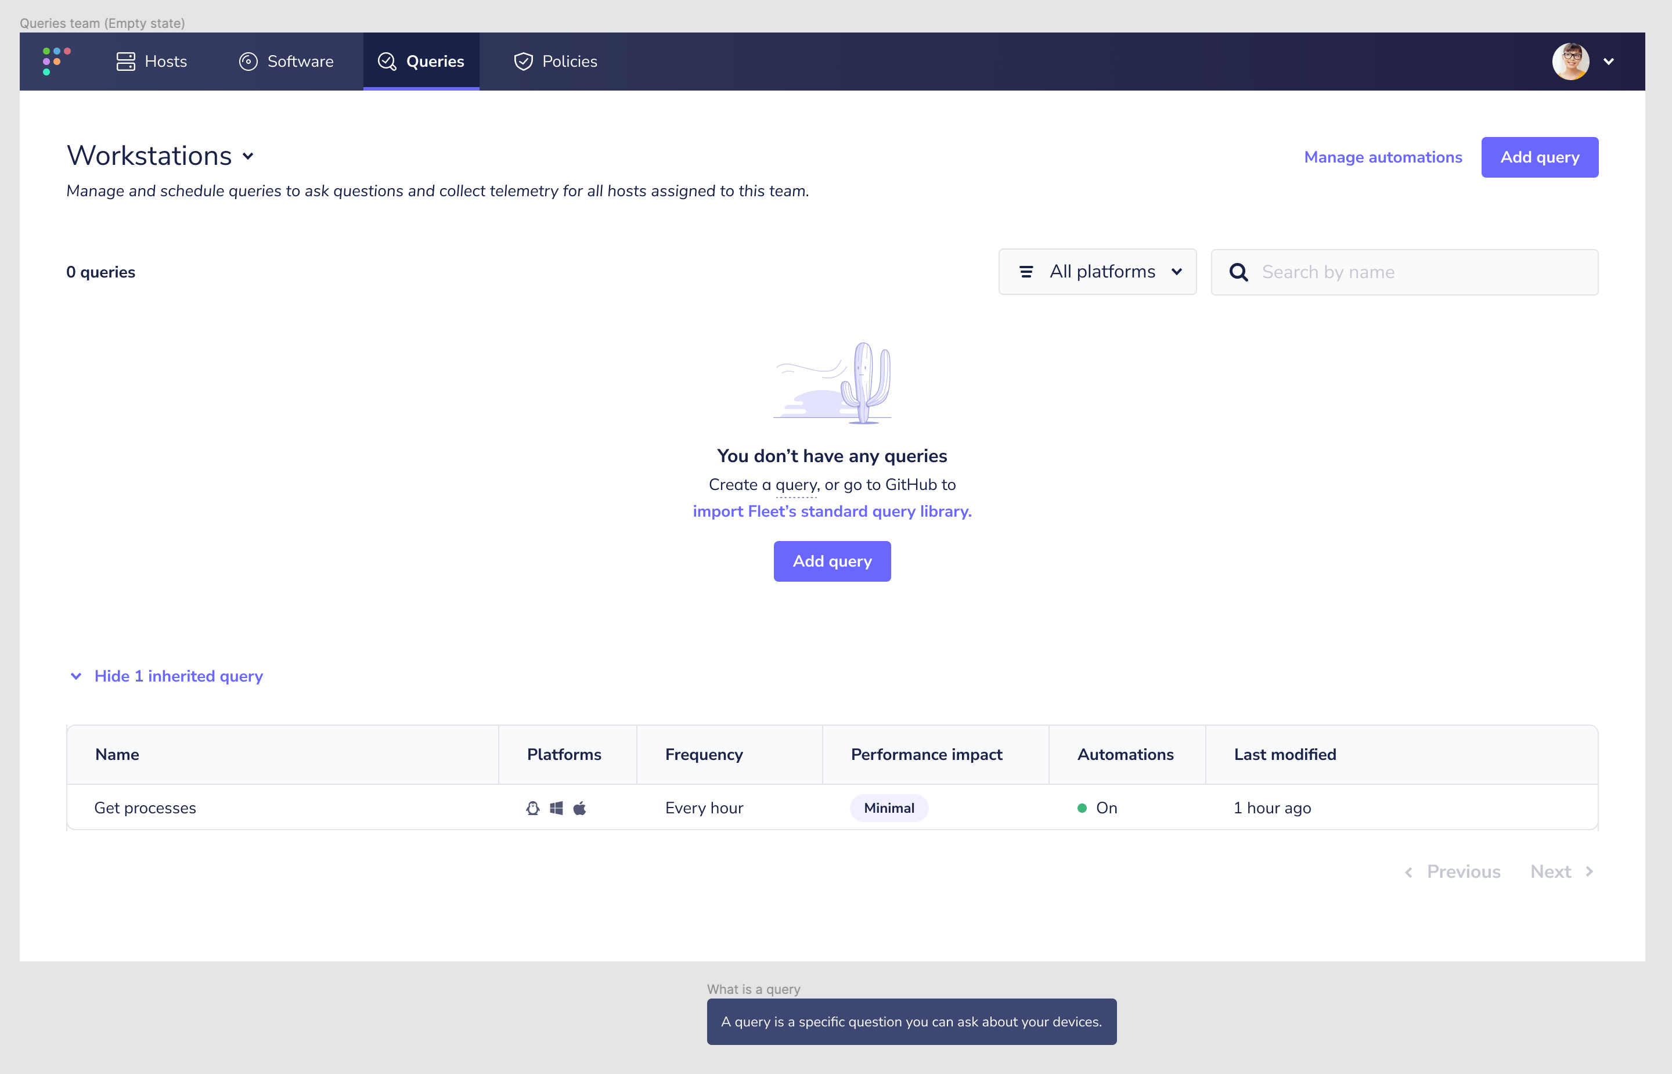Click the Fleet logo icon

click(x=56, y=61)
